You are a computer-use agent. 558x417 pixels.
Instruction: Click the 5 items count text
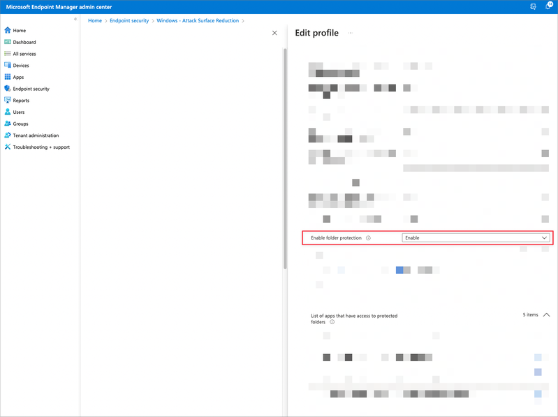530,315
